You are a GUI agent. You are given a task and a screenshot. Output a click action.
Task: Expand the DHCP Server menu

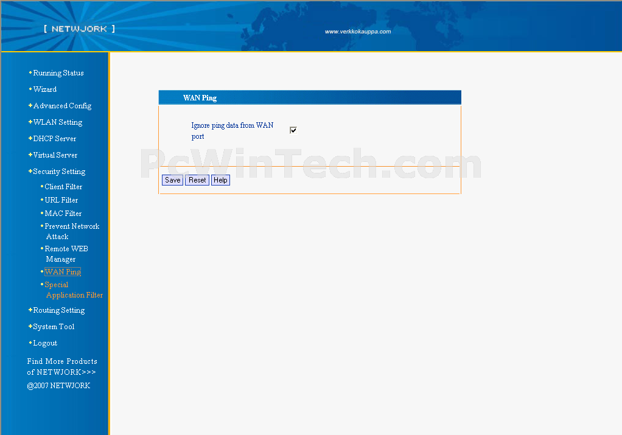point(54,139)
